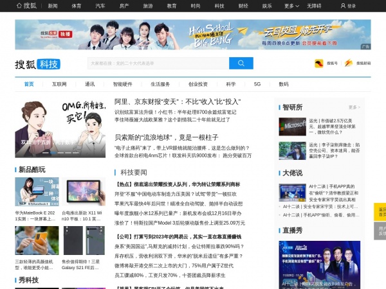Open the 阿里、京东财报 headline article

point(178,101)
